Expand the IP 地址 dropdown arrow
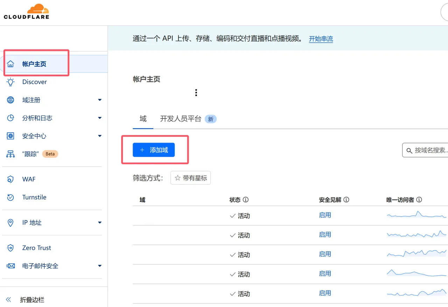The image size is (448, 307). tap(100, 223)
